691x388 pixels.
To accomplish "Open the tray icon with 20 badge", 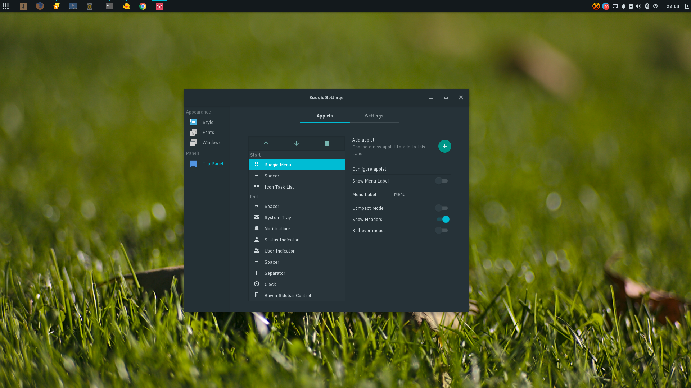I will pos(606,6).
